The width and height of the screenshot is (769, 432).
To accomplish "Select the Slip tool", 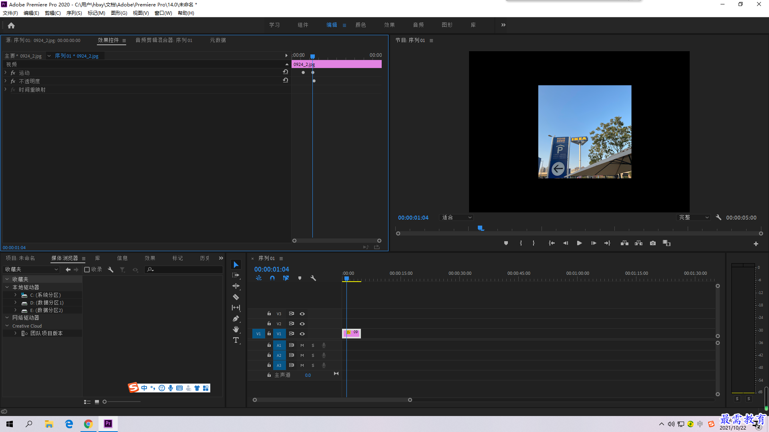I will 236,308.
